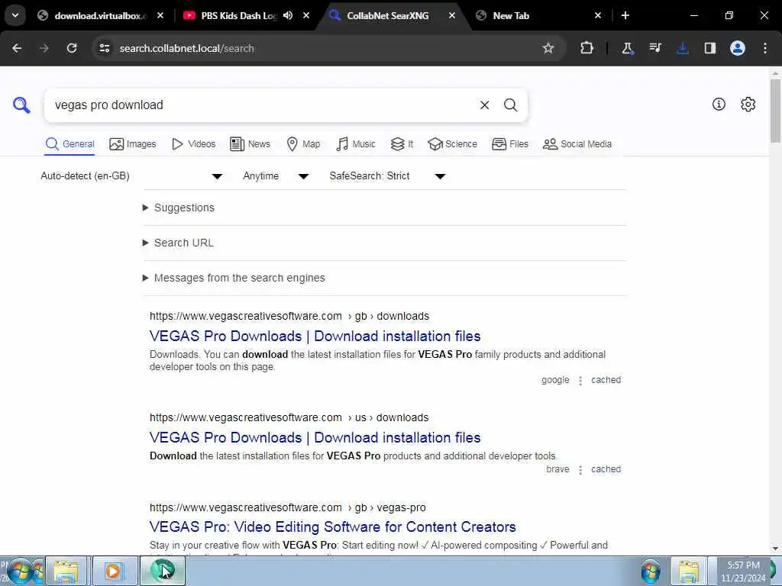782x586 pixels.
Task: Open the Windows Start button
Action: [x=20, y=572]
